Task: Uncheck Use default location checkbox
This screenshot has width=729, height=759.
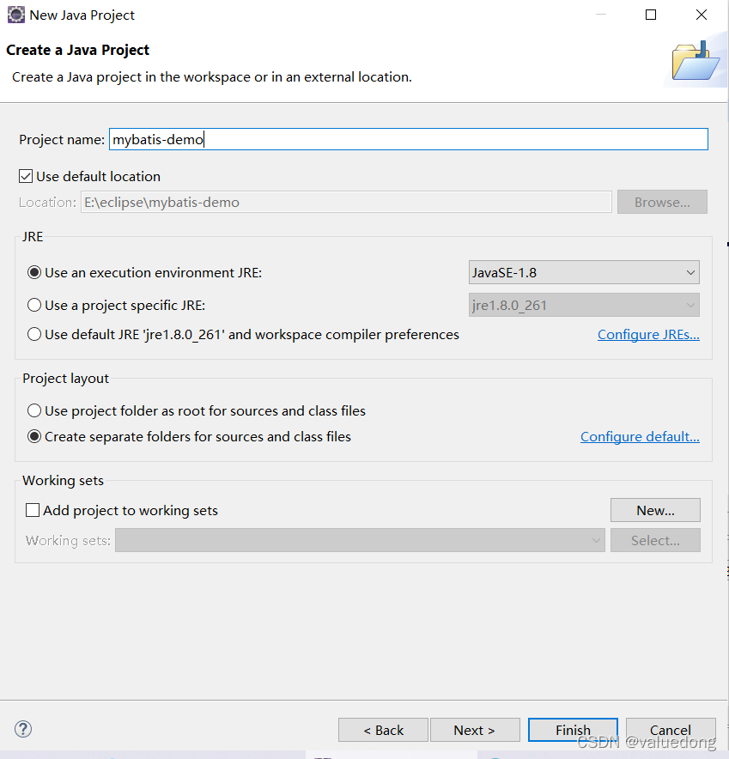Action: point(26,176)
